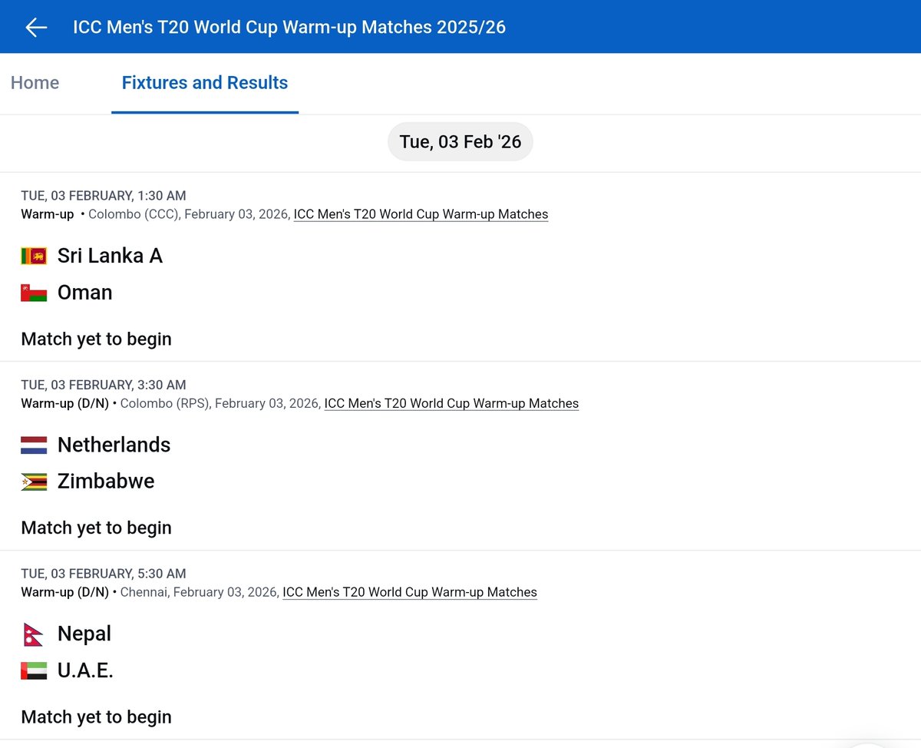Viewport: 921px width, 748px height.
Task: Click 'Warm-up (D/N)' label for Colombo (RPS) match
Action: (65, 403)
